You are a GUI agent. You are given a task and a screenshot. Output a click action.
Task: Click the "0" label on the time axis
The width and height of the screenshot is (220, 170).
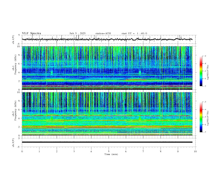22,151
